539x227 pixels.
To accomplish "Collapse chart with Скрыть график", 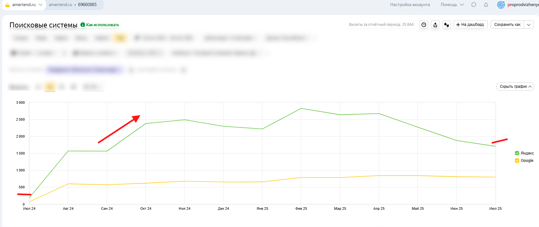I will [x=515, y=87].
